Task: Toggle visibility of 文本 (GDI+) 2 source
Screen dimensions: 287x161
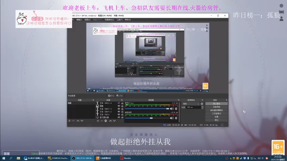Action: (119, 111)
